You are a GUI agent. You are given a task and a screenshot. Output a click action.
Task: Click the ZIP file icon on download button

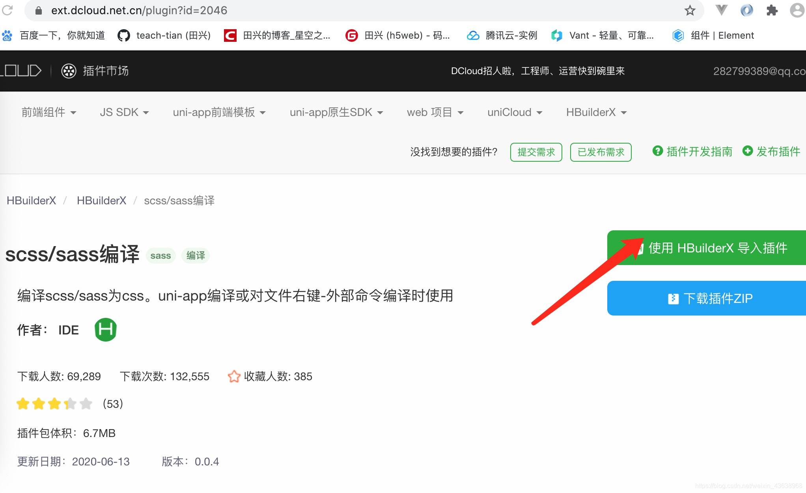tap(673, 299)
